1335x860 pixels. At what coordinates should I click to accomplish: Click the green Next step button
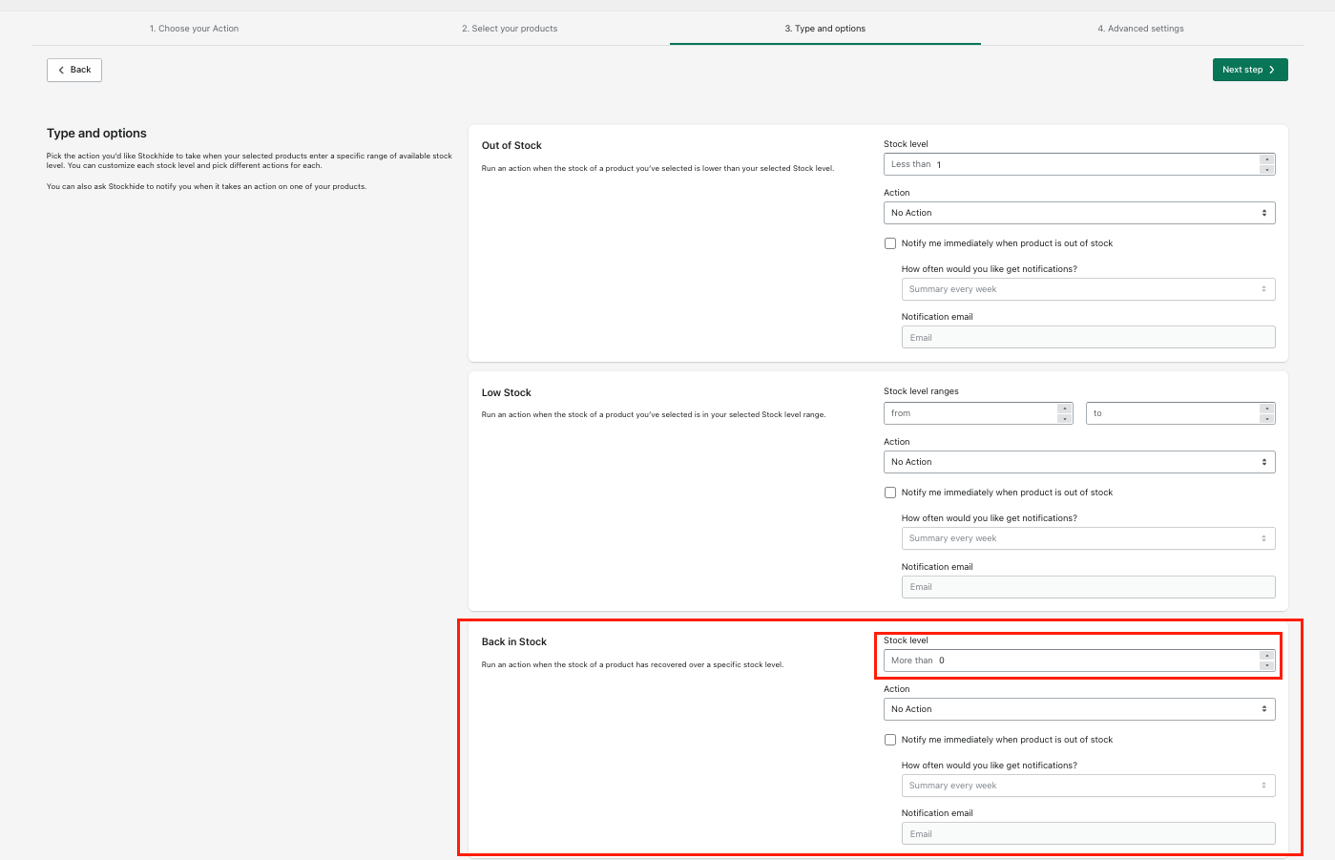tap(1250, 70)
